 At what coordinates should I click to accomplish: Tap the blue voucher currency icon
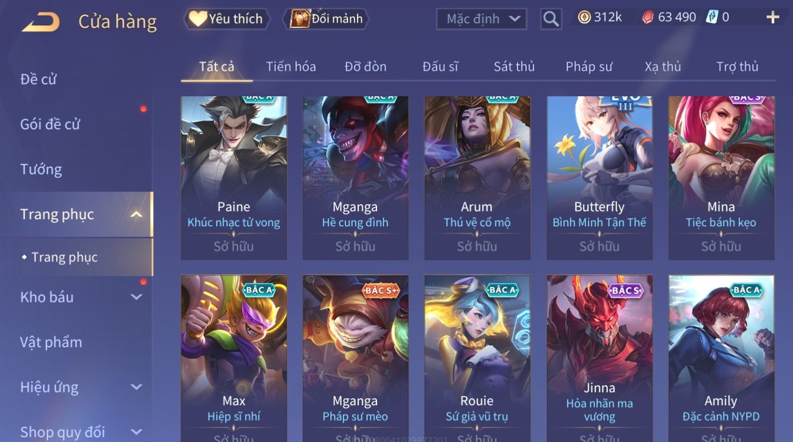coord(712,17)
